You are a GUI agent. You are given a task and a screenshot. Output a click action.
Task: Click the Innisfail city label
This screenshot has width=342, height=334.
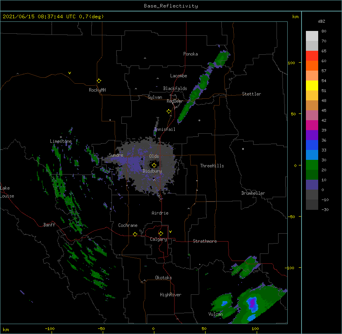click(165, 129)
